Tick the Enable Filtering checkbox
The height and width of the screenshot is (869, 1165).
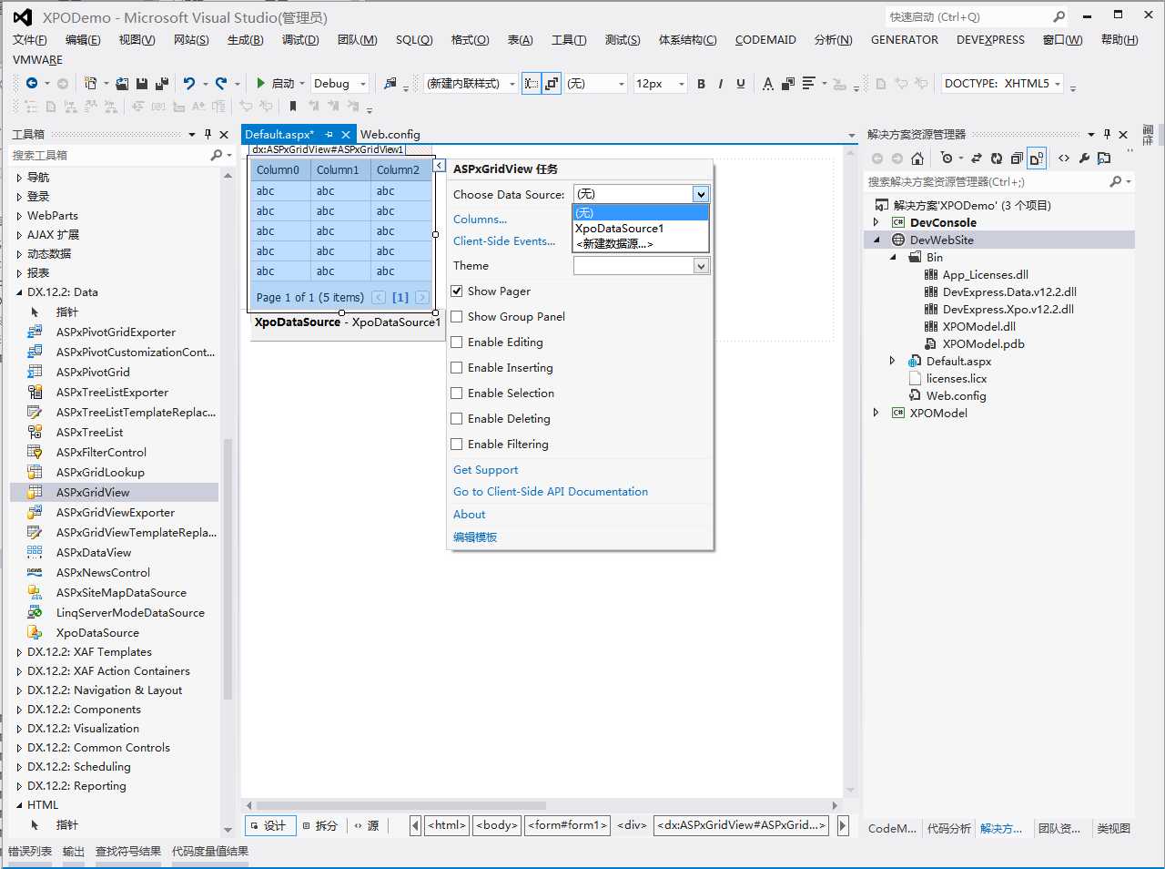457,445
